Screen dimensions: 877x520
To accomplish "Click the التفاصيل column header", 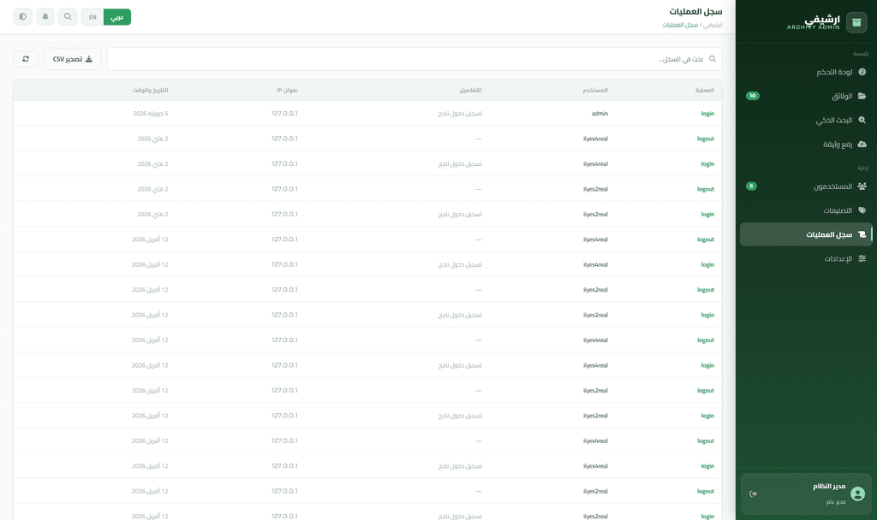I will (470, 90).
